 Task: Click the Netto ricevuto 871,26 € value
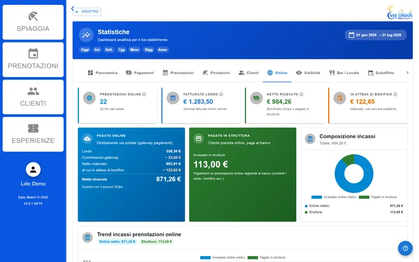(168, 179)
